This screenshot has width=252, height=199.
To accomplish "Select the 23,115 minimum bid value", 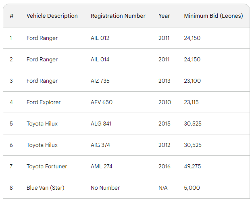I will coord(191,102).
